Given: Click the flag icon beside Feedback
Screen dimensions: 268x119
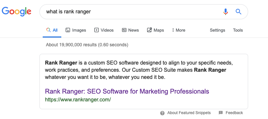Looking at the screenshot, I should [221, 113].
